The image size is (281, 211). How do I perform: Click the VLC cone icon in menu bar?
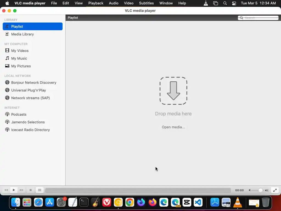point(206,3)
